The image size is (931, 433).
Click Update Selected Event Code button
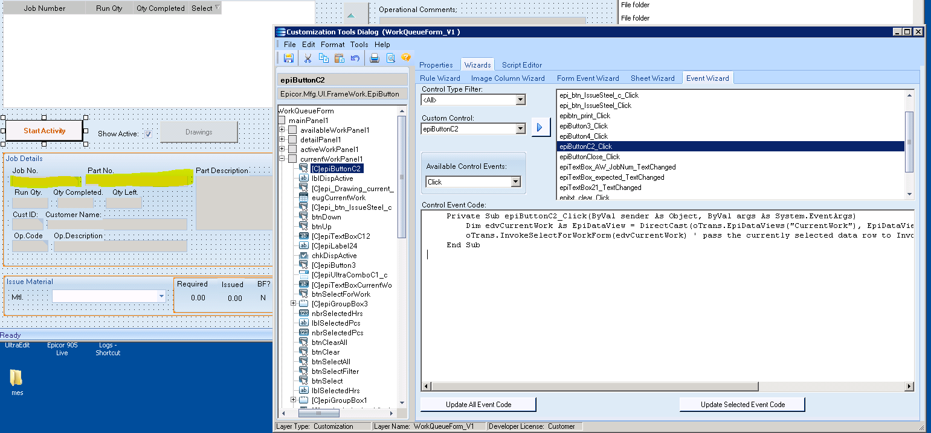tap(742, 405)
